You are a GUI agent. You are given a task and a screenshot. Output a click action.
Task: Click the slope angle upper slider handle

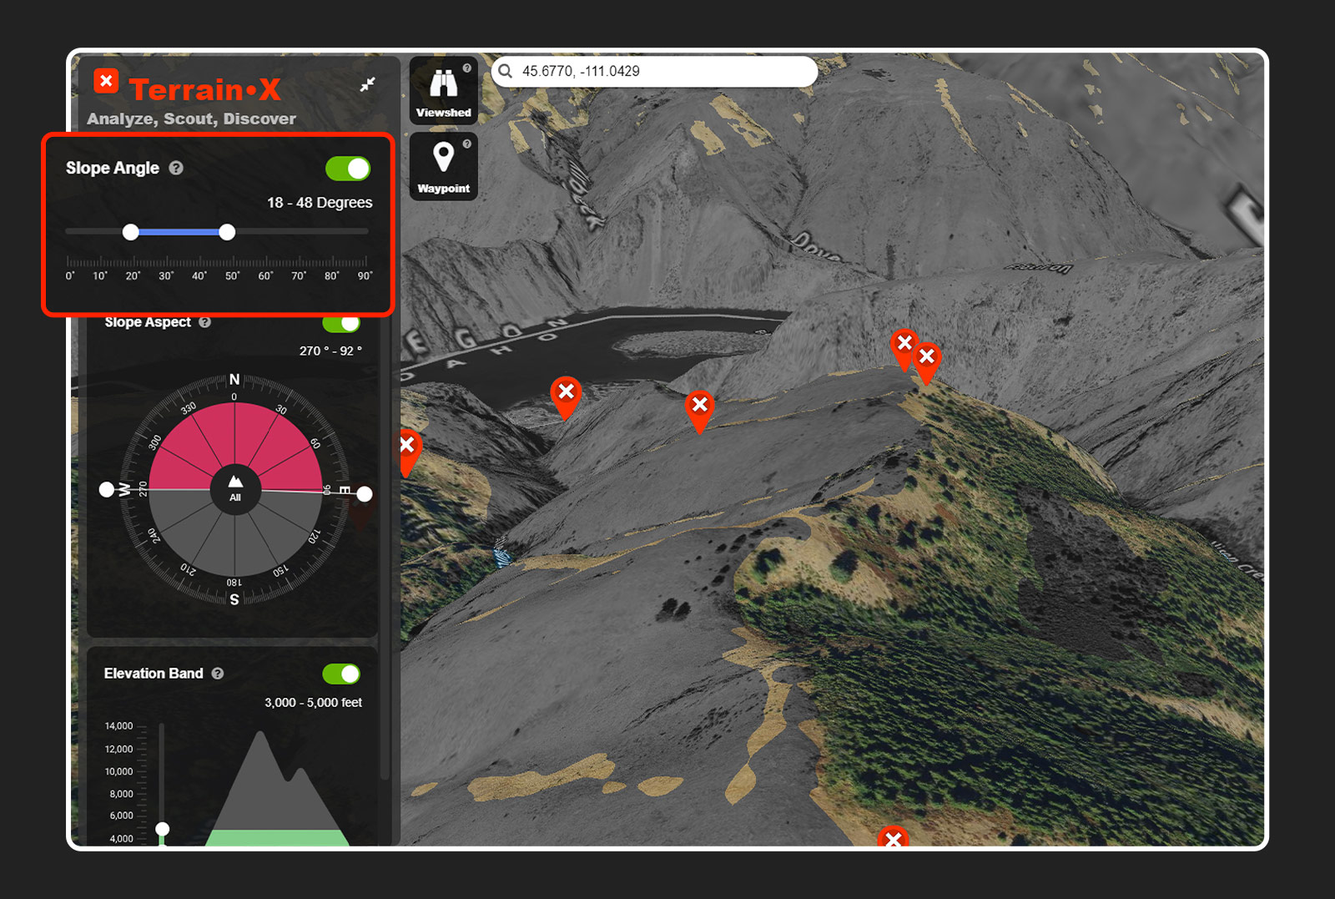pyautogui.click(x=227, y=232)
